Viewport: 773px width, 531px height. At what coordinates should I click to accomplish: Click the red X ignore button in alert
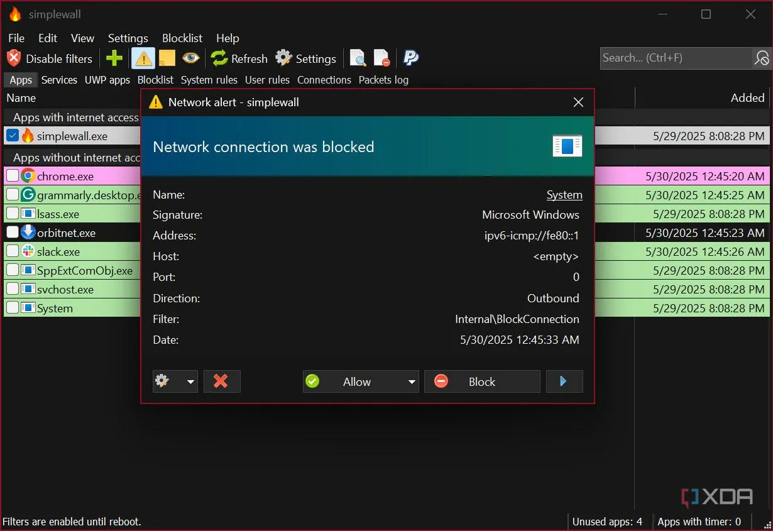[x=221, y=381]
